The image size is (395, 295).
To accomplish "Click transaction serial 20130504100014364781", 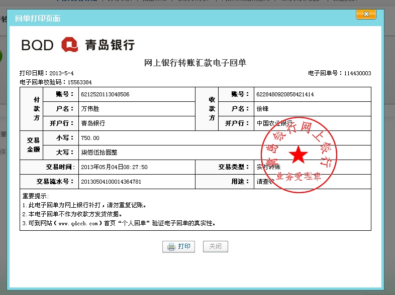I will [x=111, y=182].
